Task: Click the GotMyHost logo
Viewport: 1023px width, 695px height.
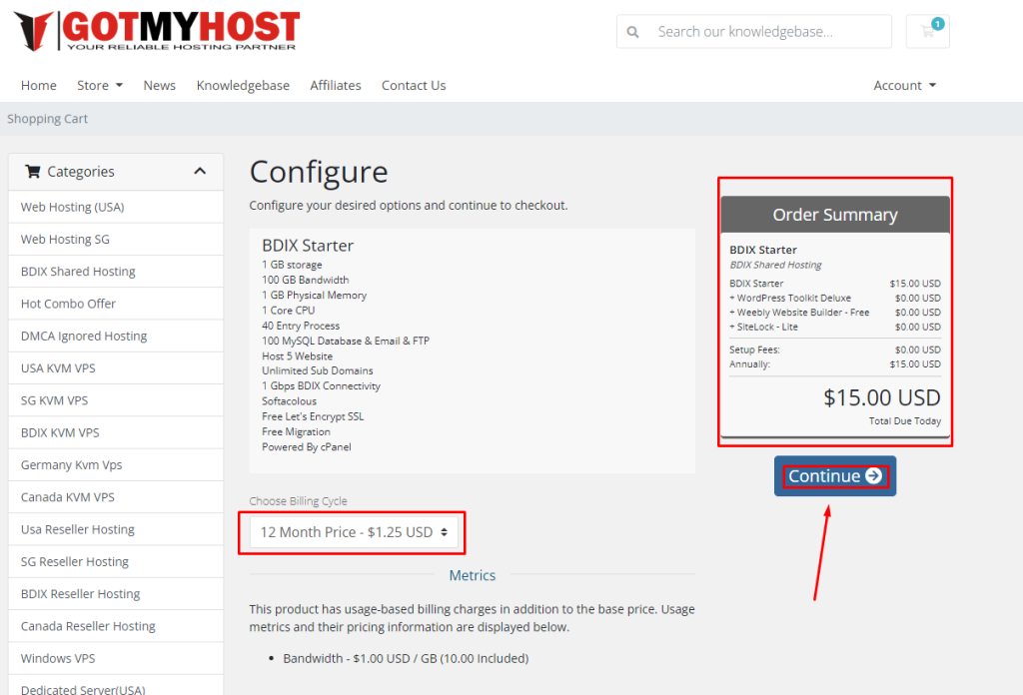Action: (157, 31)
